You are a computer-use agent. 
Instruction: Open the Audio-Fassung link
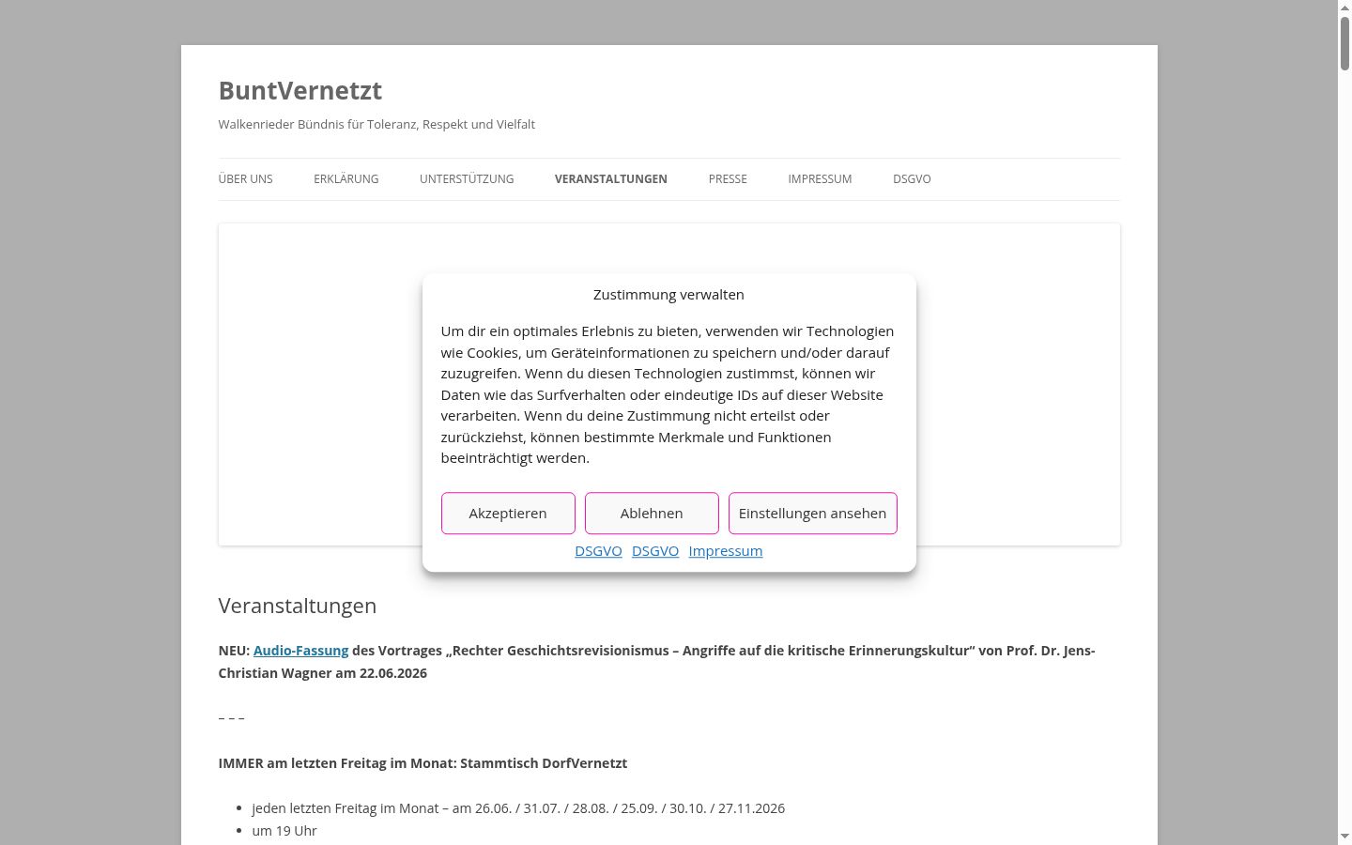point(300,651)
